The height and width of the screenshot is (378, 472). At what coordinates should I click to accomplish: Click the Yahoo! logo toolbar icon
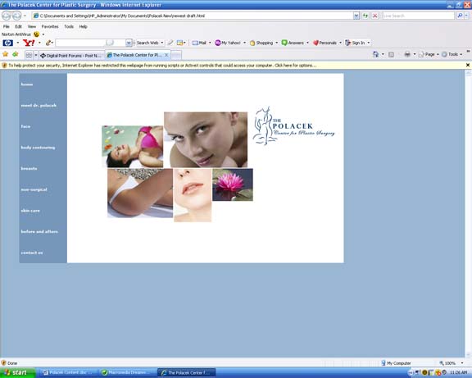coord(29,43)
